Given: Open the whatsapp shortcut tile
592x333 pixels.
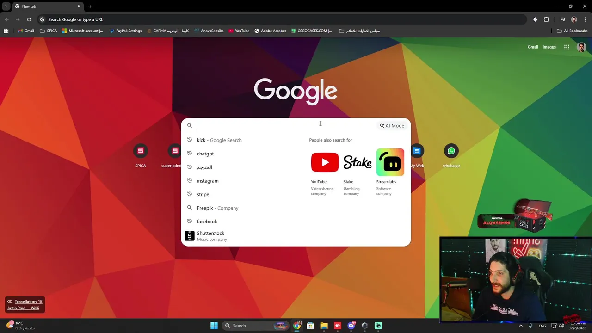Looking at the screenshot, I should (451, 156).
